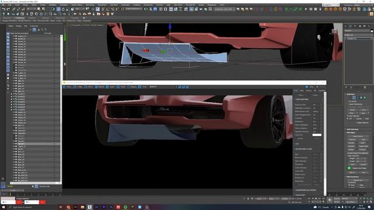Select Polygon sub-object level icon

[x=361, y=97]
